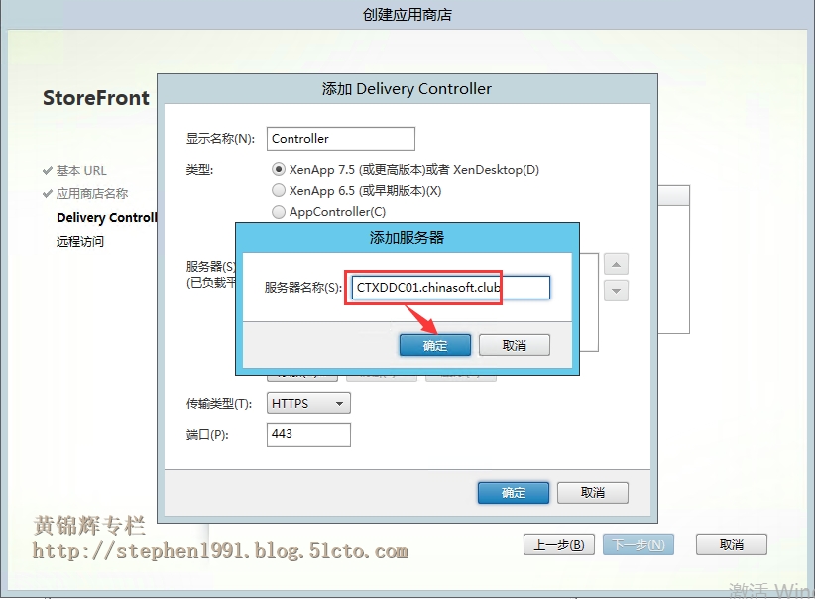The width and height of the screenshot is (815, 599).
Task: Select the 基本 URL wizard step
Action: 81,170
